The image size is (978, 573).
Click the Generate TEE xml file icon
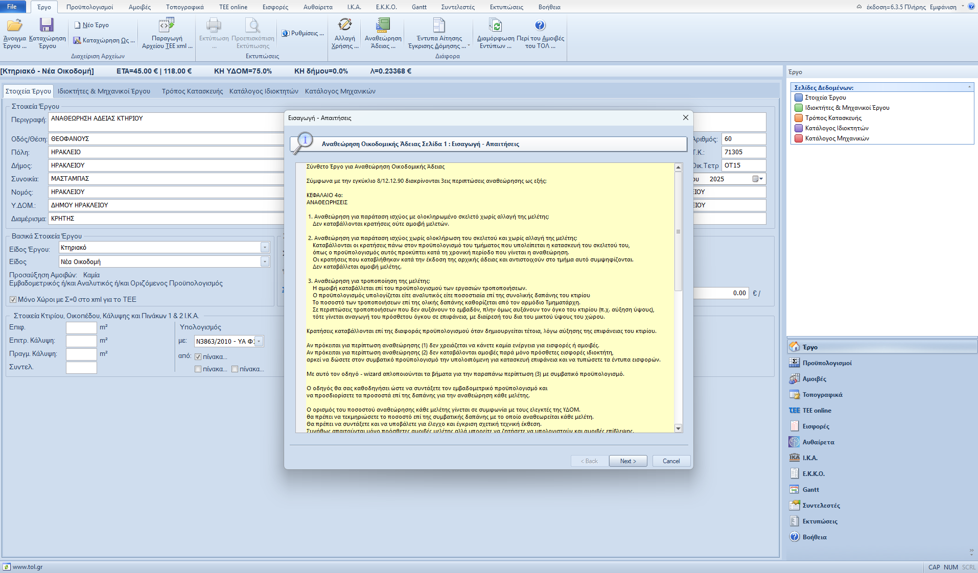pos(167,26)
